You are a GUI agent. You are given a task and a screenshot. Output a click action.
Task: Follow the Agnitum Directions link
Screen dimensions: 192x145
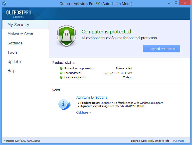pyautogui.click(x=92, y=97)
